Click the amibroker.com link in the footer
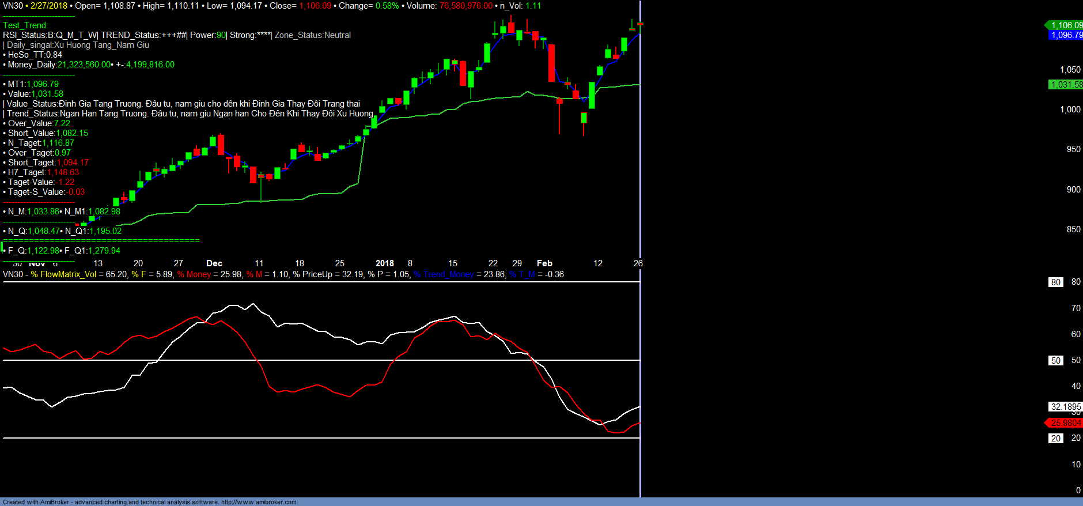The height and width of the screenshot is (506, 1083). click(x=259, y=502)
